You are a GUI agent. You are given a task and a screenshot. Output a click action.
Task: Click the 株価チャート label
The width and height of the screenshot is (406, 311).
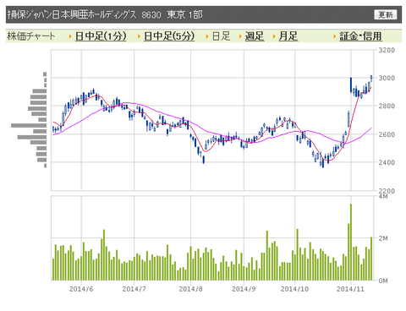(x=30, y=36)
